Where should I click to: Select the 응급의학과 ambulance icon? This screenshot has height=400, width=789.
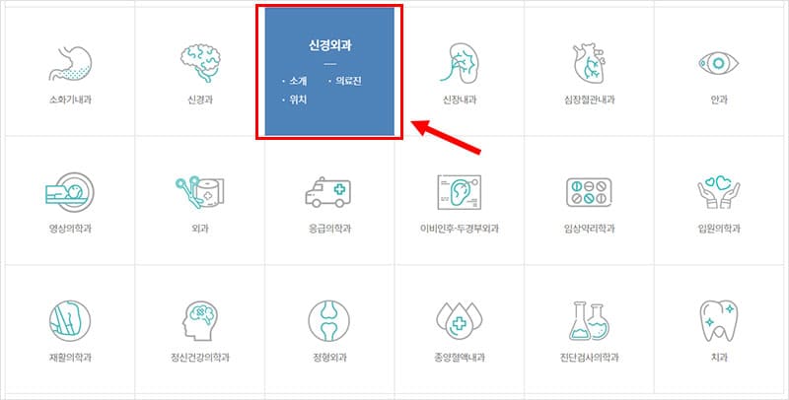(x=328, y=192)
